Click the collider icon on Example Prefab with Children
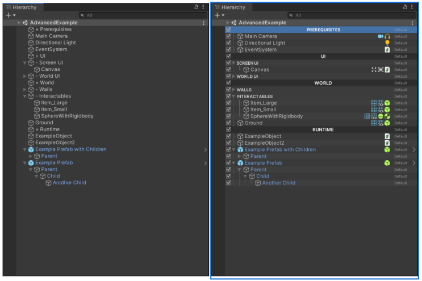The height and width of the screenshot is (281, 422). tap(387, 149)
